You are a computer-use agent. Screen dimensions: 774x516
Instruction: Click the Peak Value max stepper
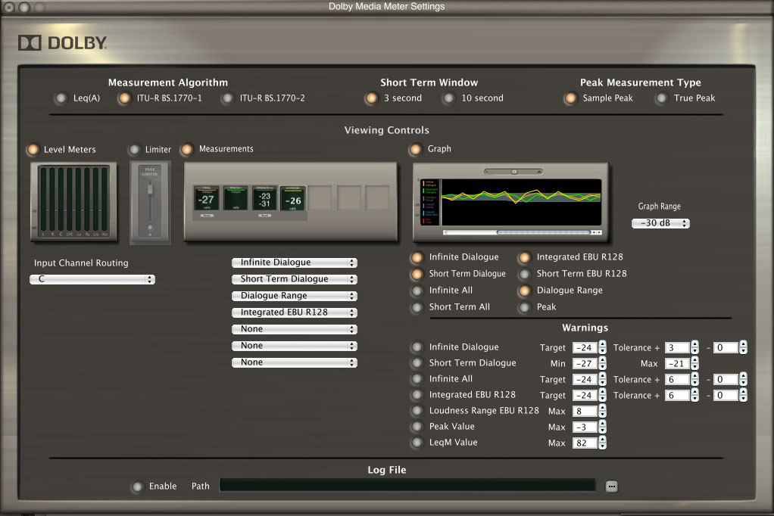click(x=602, y=427)
